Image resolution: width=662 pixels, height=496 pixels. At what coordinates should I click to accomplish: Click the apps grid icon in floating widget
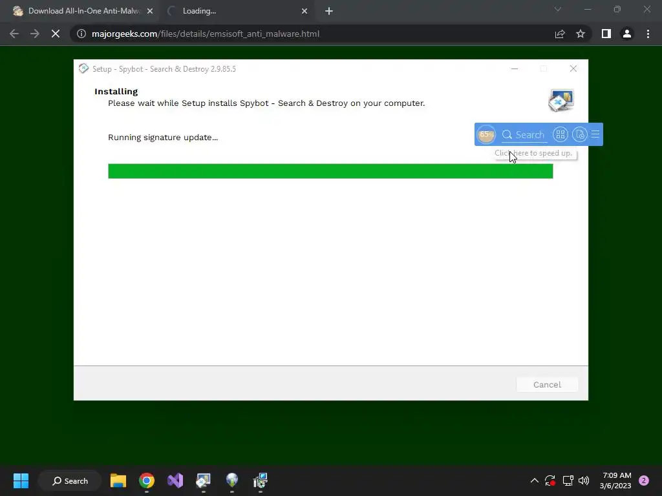[561, 134]
